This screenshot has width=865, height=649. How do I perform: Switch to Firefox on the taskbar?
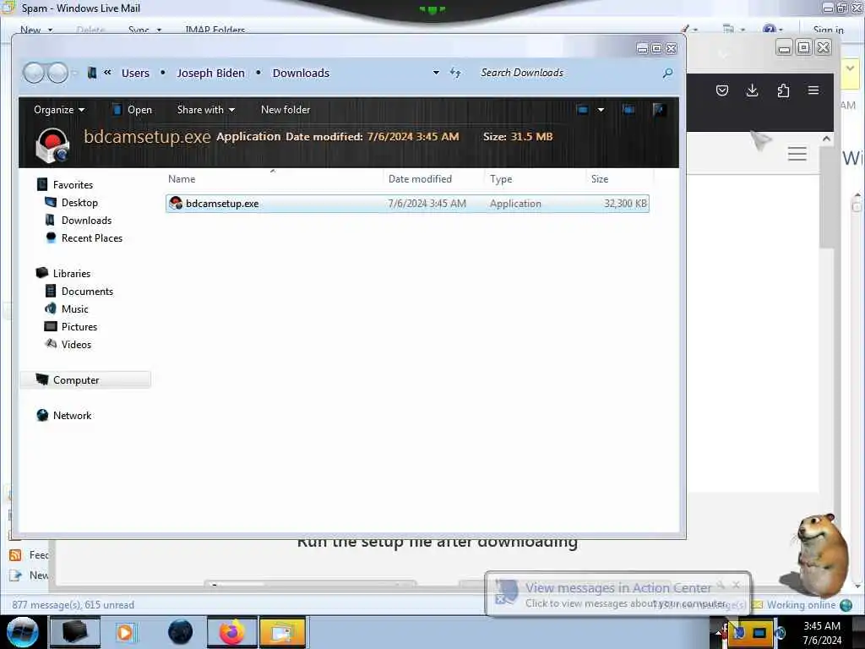click(232, 632)
